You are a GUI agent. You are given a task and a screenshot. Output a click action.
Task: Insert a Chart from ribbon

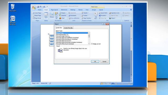[62, 18]
